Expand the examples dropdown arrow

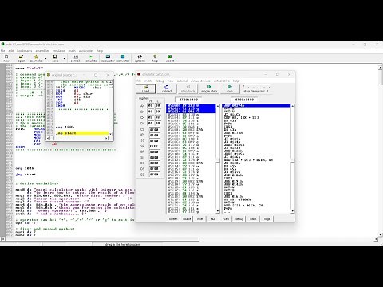(45, 59)
